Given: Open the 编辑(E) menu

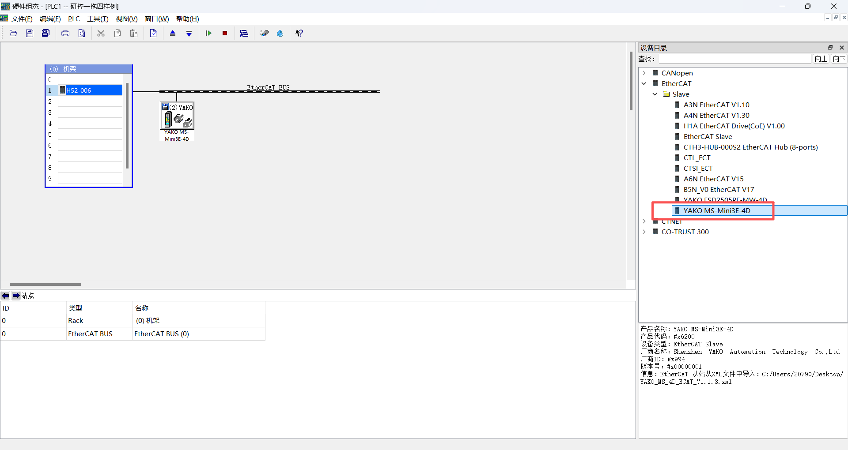Looking at the screenshot, I should coord(50,19).
